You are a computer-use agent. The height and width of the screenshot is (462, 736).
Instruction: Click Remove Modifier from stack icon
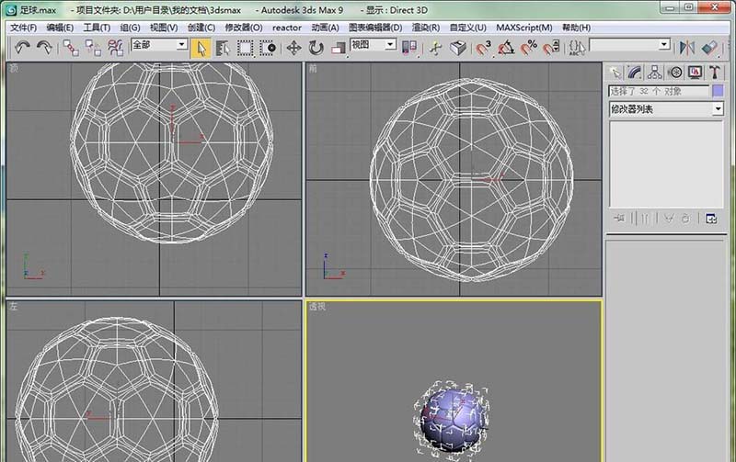tap(686, 219)
